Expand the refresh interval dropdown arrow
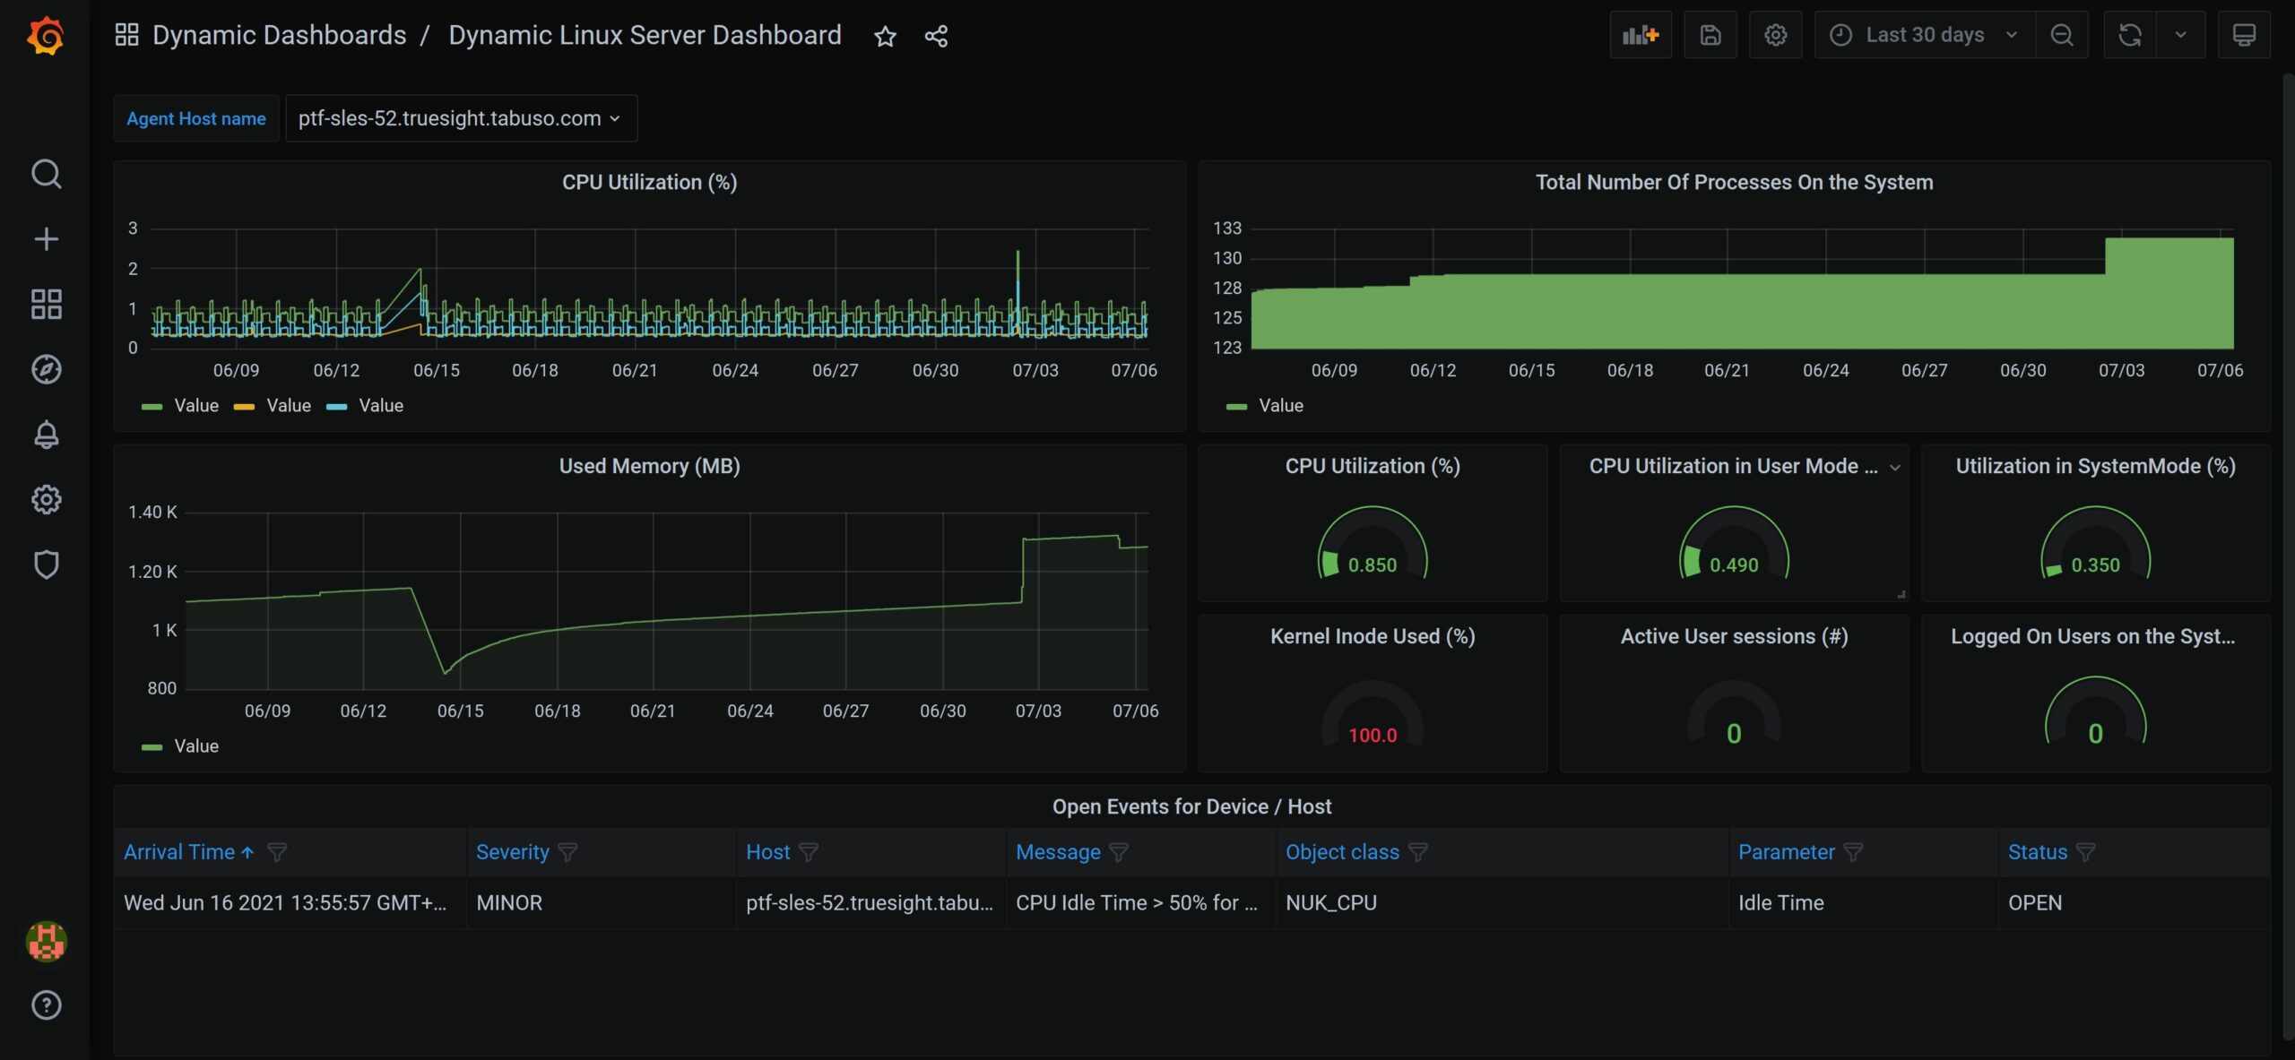2295x1060 pixels. coord(2180,35)
